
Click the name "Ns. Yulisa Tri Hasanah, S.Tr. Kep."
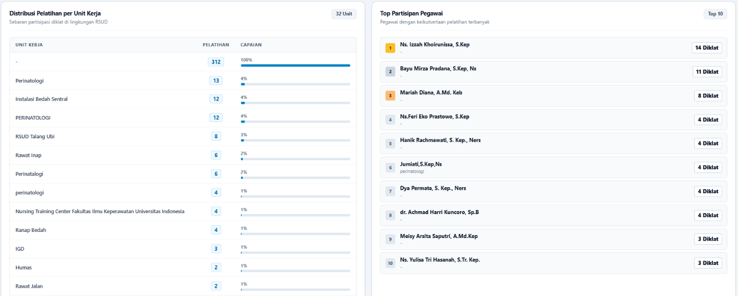440,260
